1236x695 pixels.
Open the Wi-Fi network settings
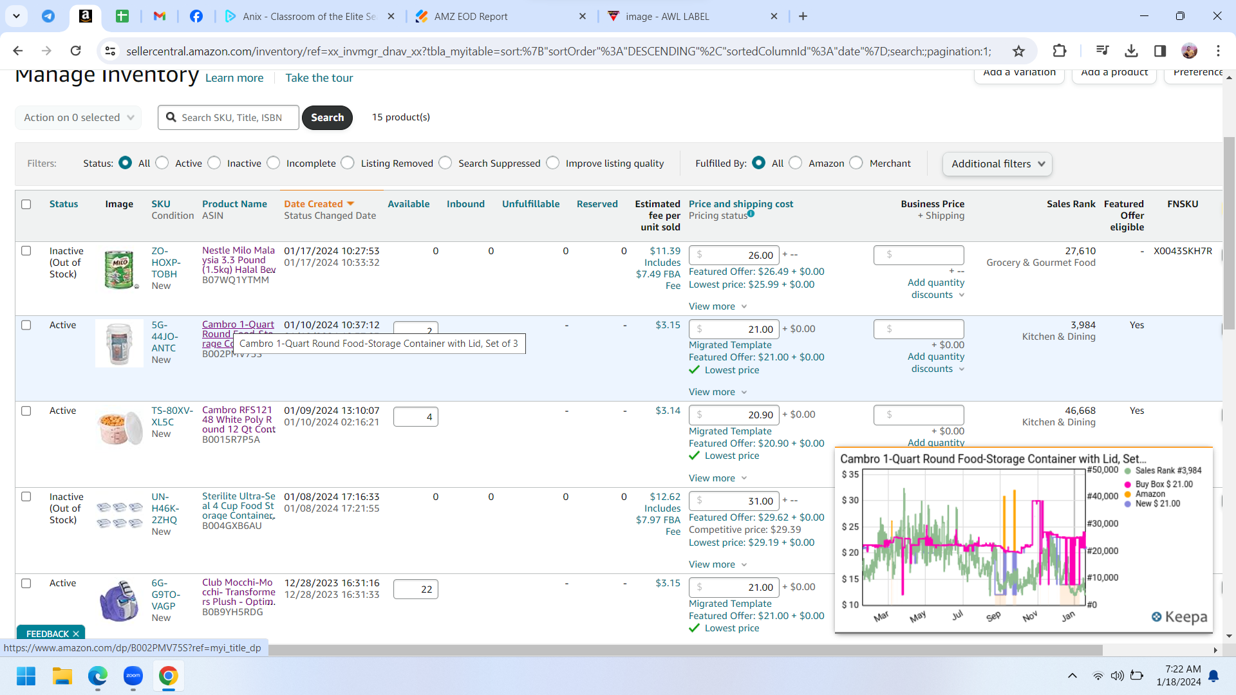pos(1098,676)
